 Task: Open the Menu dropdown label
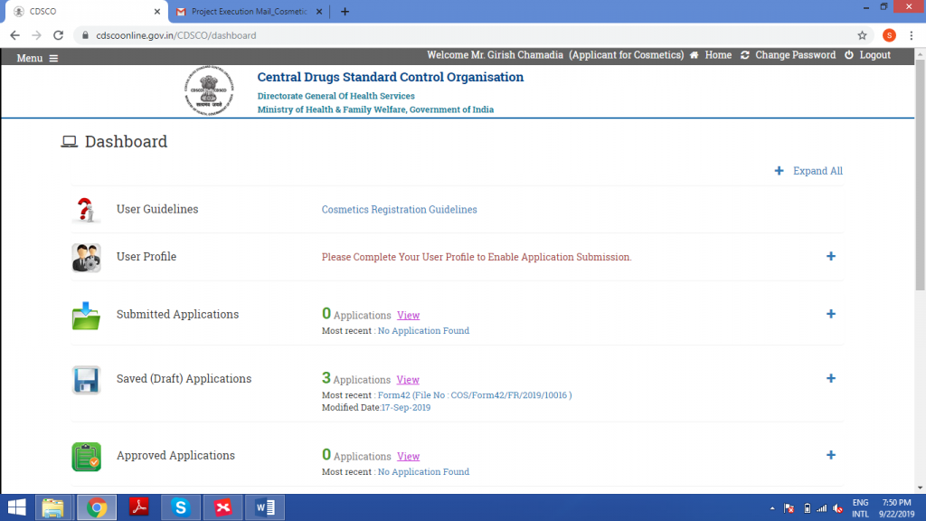[x=30, y=59]
